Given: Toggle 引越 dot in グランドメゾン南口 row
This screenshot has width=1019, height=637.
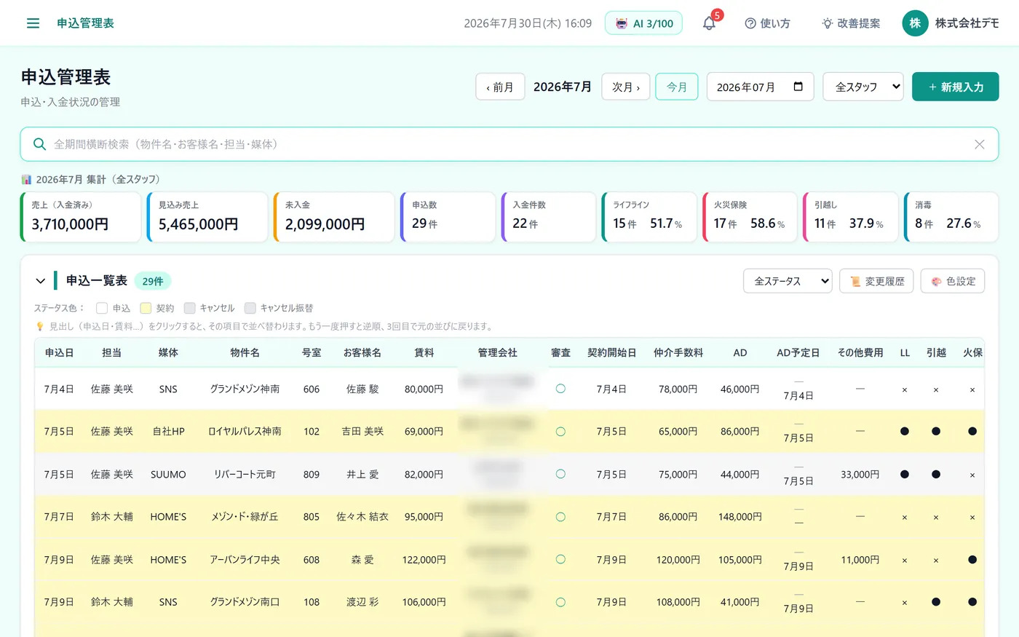Looking at the screenshot, I should tap(936, 602).
